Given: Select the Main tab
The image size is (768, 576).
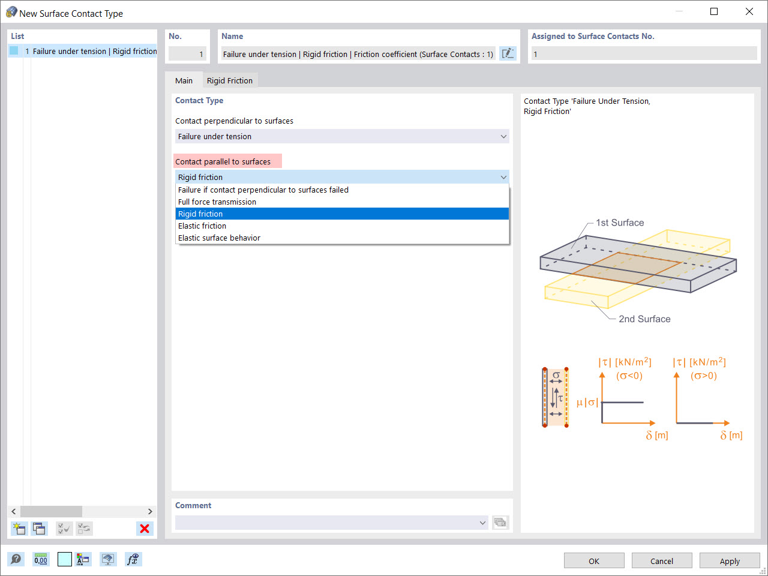Looking at the screenshot, I should pyautogui.click(x=184, y=80).
